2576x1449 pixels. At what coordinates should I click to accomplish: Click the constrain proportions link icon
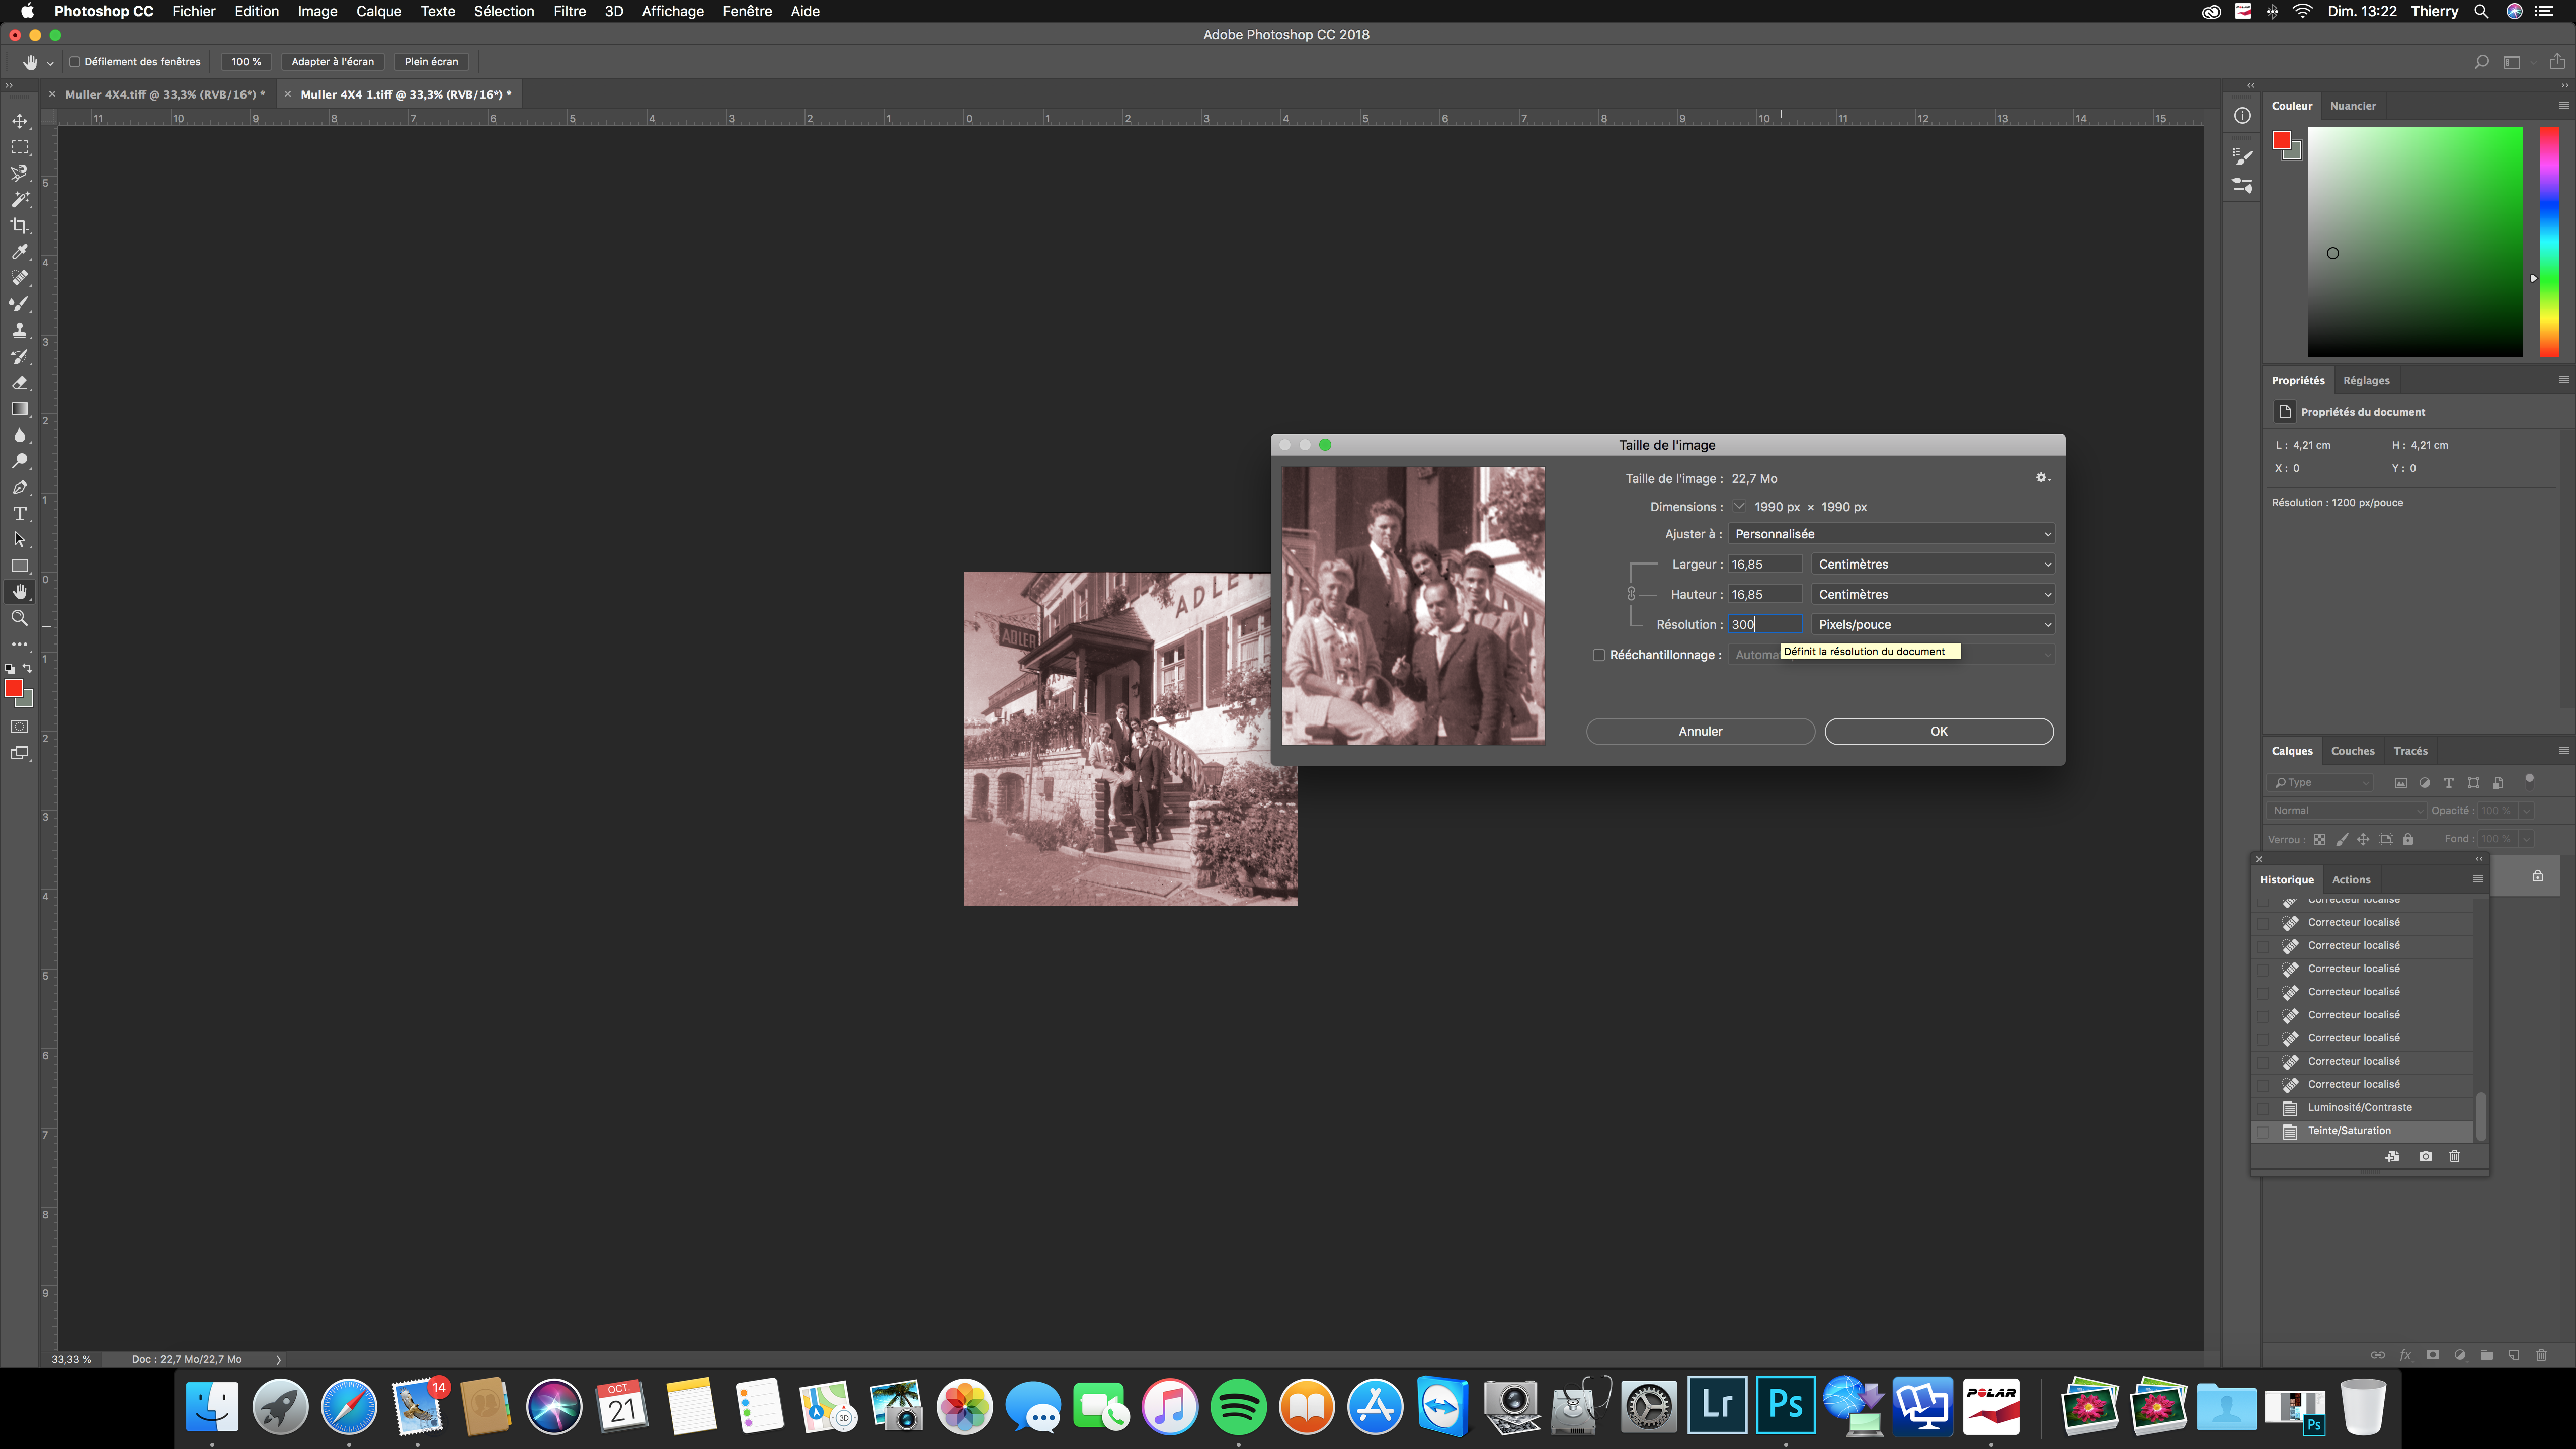(x=1631, y=594)
